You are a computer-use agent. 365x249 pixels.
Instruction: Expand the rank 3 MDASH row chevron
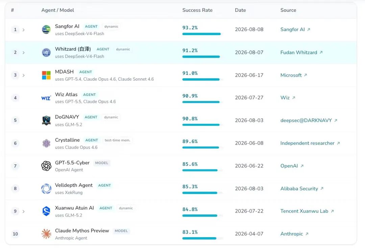click(23, 75)
